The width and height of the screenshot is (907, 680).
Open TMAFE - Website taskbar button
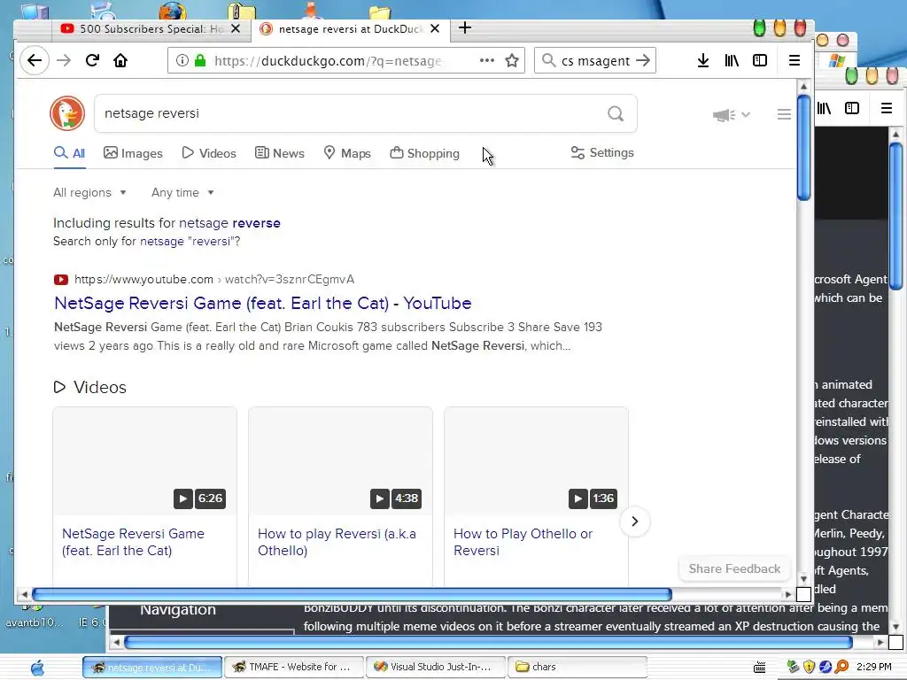tap(294, 668)
